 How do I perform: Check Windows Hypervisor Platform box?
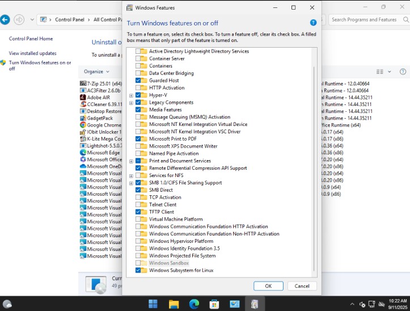pos(138,241)
